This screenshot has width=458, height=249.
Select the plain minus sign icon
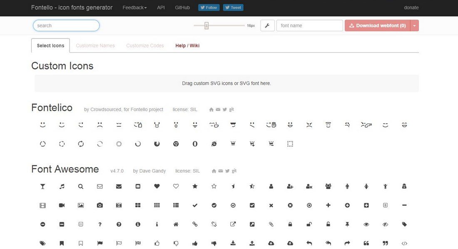tap(404, 205)
